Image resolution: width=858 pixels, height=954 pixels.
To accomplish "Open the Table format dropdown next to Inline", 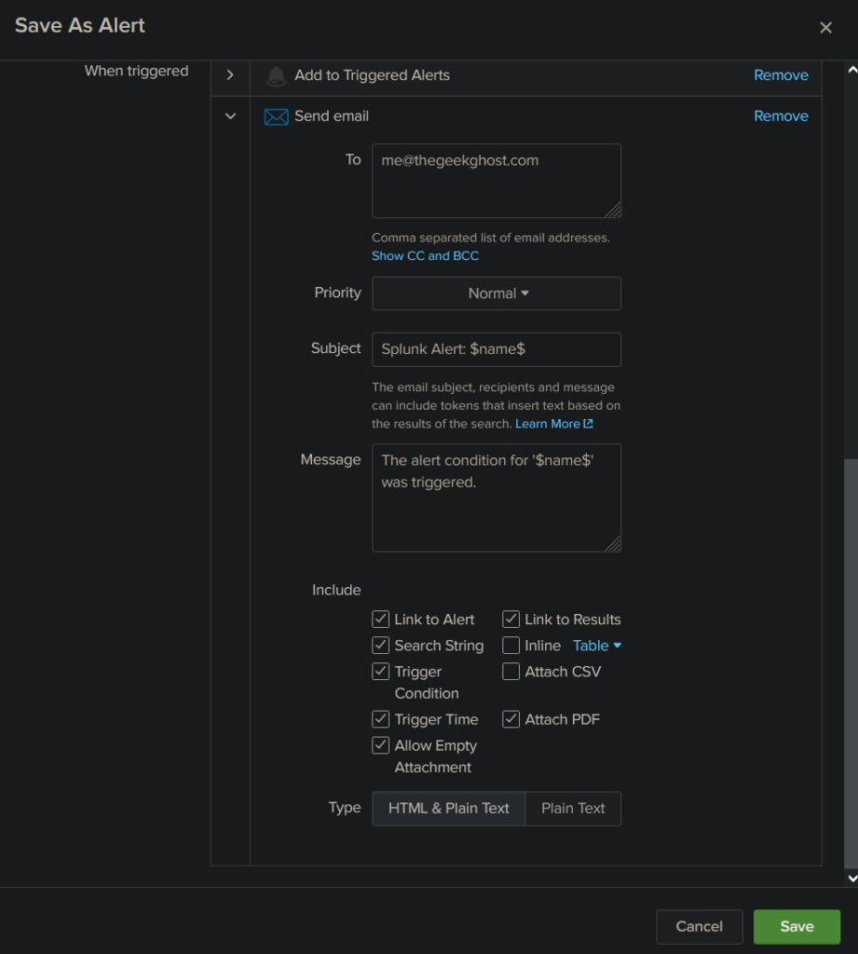I will point(596,645).
